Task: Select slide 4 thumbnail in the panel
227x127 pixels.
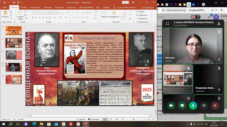Action: click(14, 67)
